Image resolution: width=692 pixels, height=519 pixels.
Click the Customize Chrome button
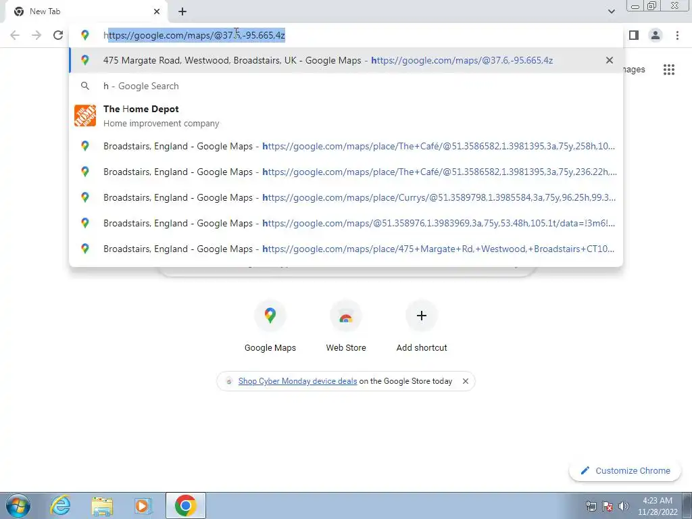coord(625,470)
